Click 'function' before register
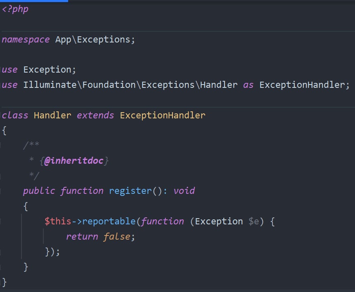The width and height of the screenshot is (355, 292). coord(82,191)
